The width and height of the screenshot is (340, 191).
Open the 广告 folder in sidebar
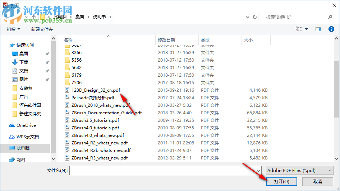[x=24, y=97]
